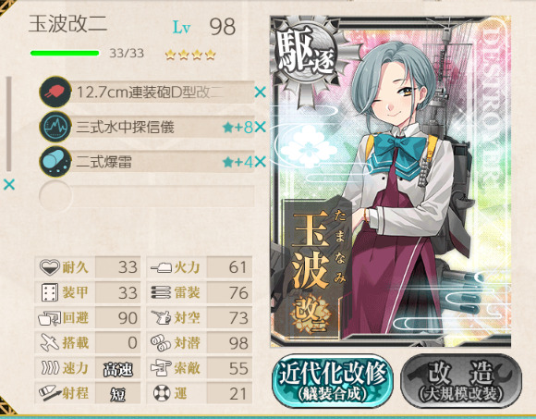This screenshot has width=536, height=419.
Task: Click the Type 3 sonar equipment icon
Action: (x=55, y=127)
